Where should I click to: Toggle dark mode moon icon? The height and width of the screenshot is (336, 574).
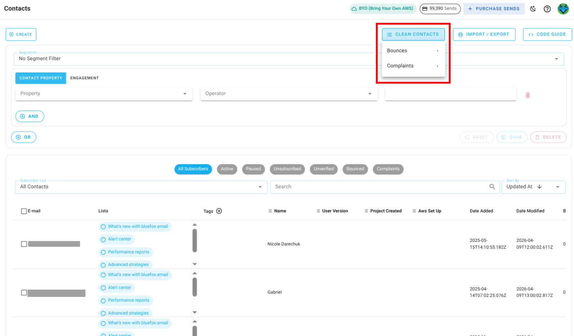(533, 9)
